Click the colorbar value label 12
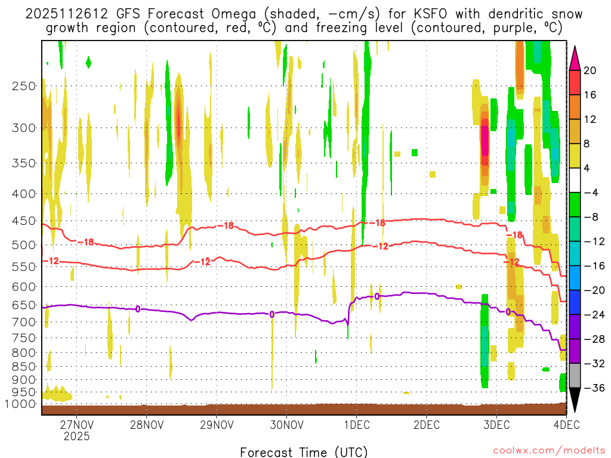This screenshot has height=458, width=611. pos(590,119)
